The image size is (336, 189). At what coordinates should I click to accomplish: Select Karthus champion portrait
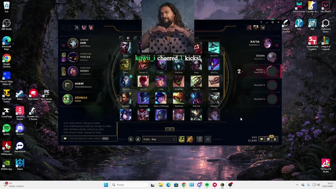pos(179,65)
